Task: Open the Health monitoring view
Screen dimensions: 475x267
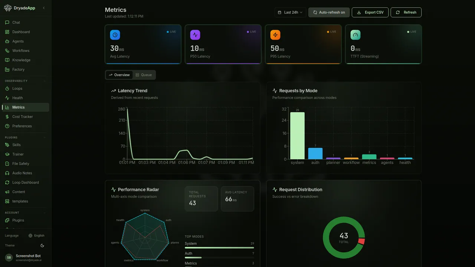Action: click(17, 98)
